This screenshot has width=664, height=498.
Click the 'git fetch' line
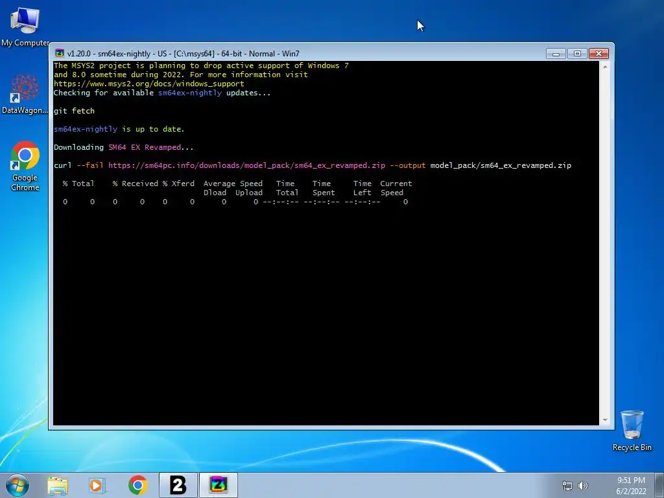click(x=74, y=111)
